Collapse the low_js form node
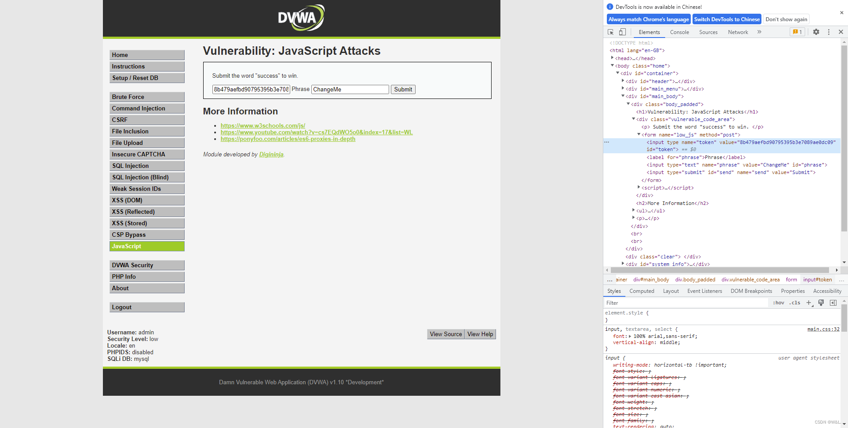This screenshot has width=848, height=428. pos(639,134)
